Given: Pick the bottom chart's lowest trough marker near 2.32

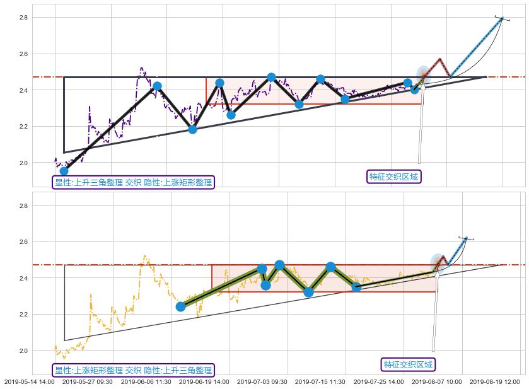Looking at the screenshot, I should click(308, 292).
